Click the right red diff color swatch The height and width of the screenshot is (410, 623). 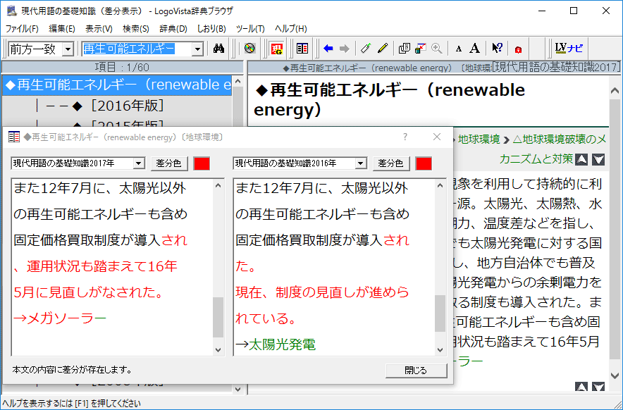tap(424, 163)
